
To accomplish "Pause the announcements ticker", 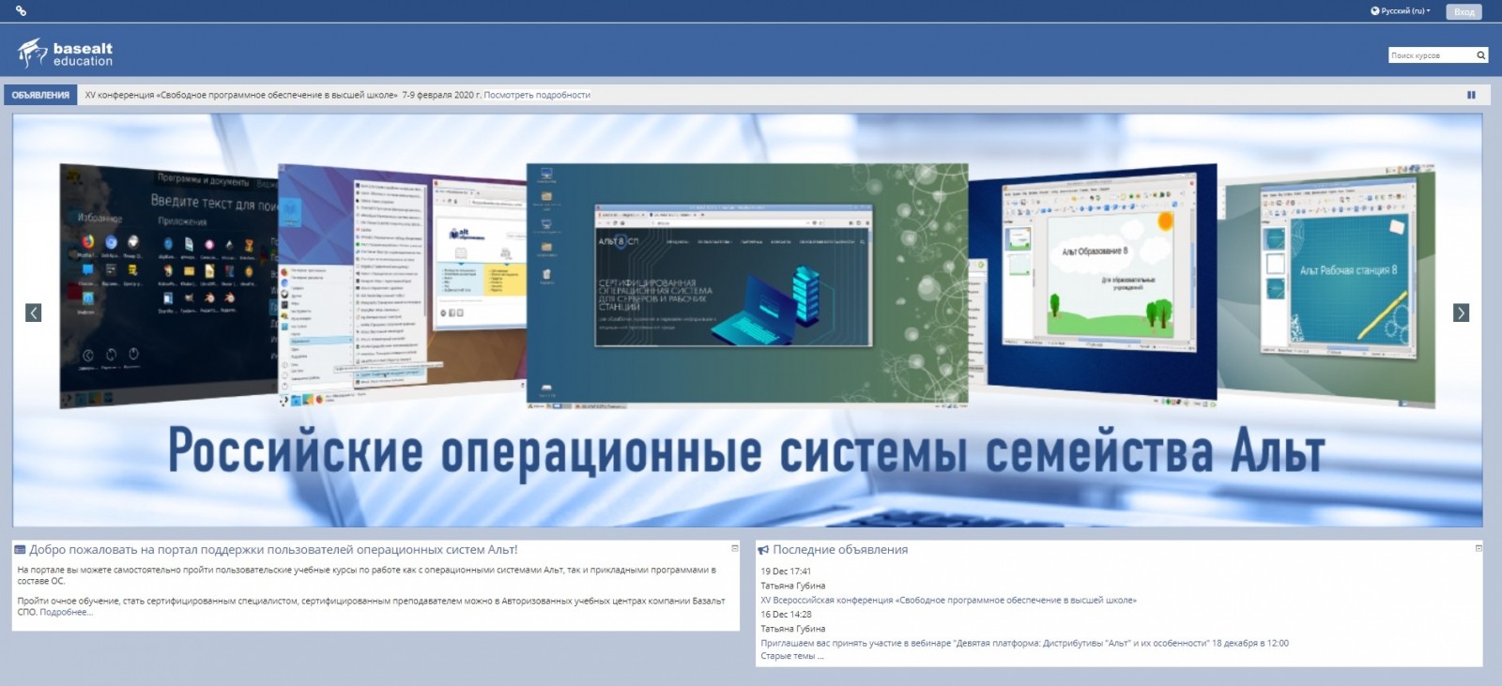I will tap(1471, 95).
